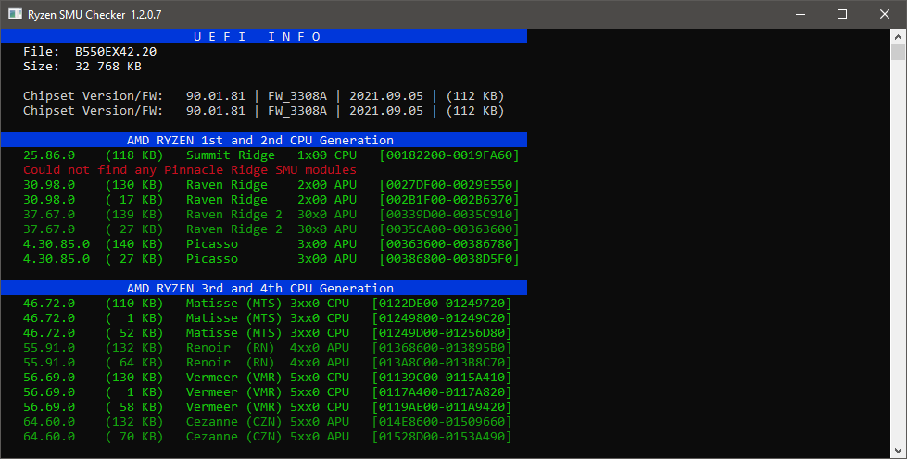Click the scrollbar up arrow
This screenshot has height=459, width=907.
click(x=898, y=36)
